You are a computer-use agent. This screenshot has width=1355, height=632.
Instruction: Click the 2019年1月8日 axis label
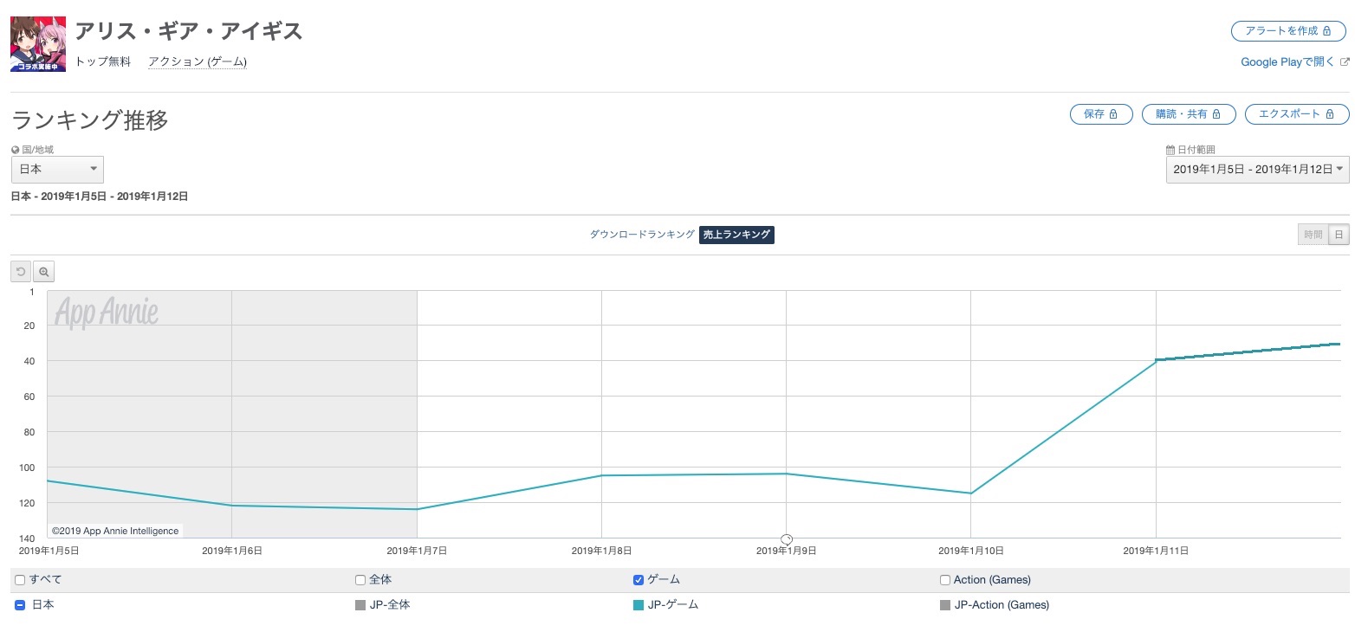pos(601,551)
